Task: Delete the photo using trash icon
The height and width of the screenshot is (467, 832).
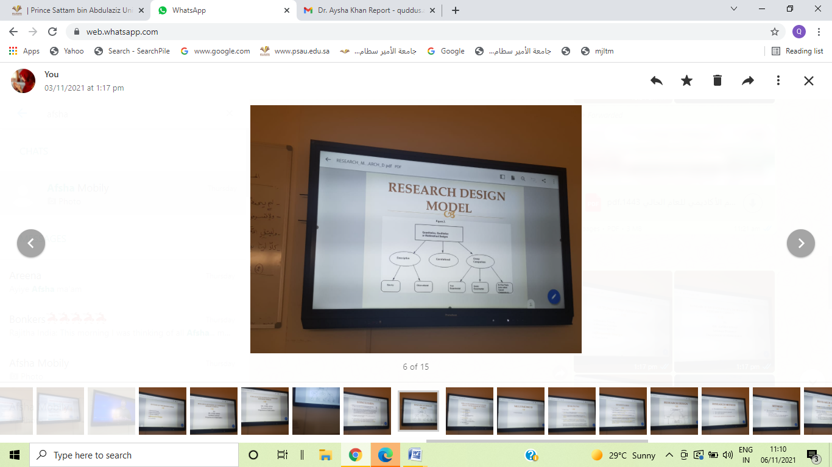Action: [x=717, y=81]
